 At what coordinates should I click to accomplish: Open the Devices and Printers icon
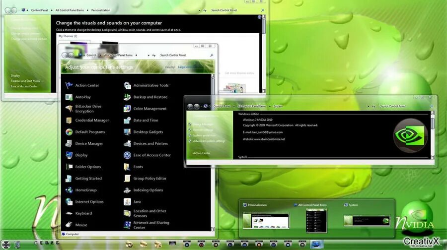[127, 143]
